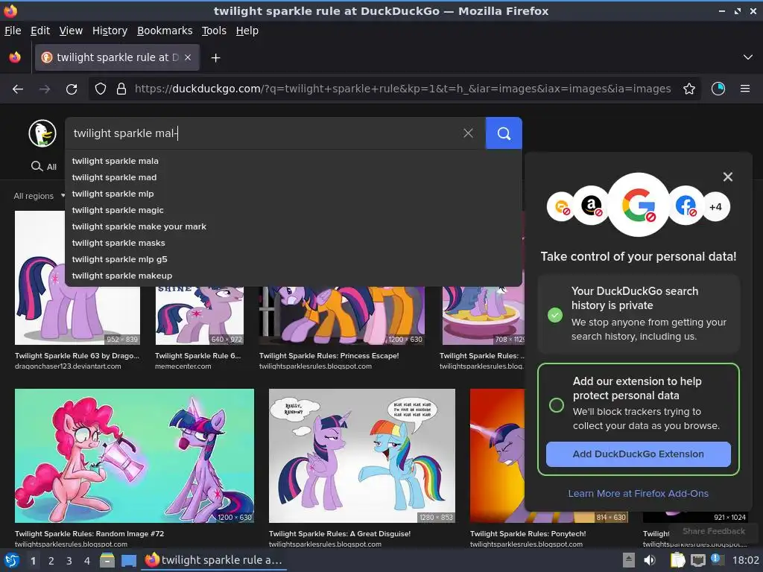Open the Tools menu
The height and width of the screenshot is (572, 763).
214,31
